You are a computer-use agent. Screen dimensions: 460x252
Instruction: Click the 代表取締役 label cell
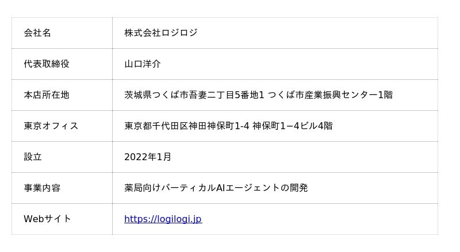(x=47, y=64)
